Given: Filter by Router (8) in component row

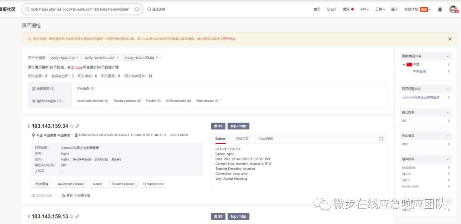Looking at the screenshot, I should [154, 101].
